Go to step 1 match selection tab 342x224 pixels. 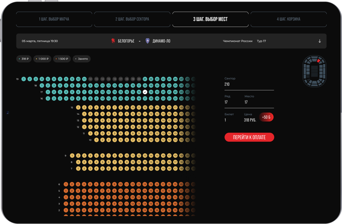[54, 19]
